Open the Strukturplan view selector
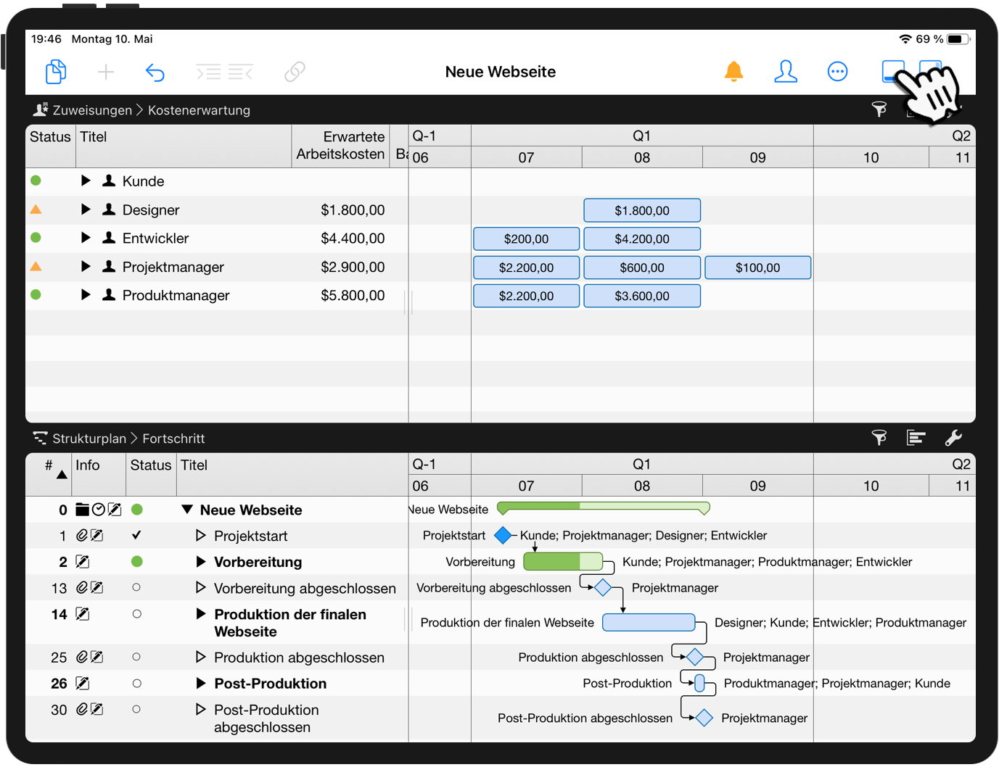Viewport: 999px width, 767px height. [89, 439]
